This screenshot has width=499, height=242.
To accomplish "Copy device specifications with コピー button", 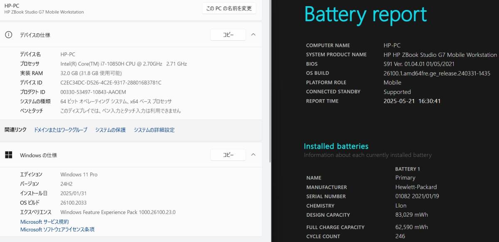I will pyautogui.click(x=228, y=35).
